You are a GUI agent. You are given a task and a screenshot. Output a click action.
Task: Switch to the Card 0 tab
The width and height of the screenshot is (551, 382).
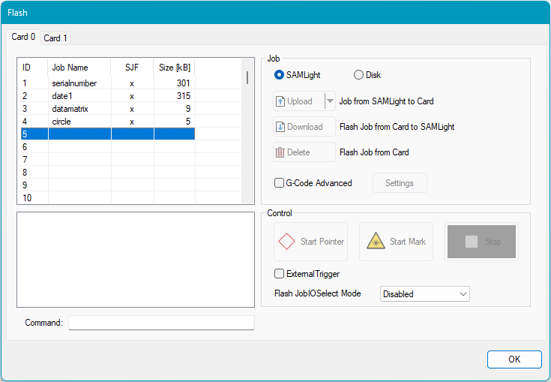click(x=23, y=37)
